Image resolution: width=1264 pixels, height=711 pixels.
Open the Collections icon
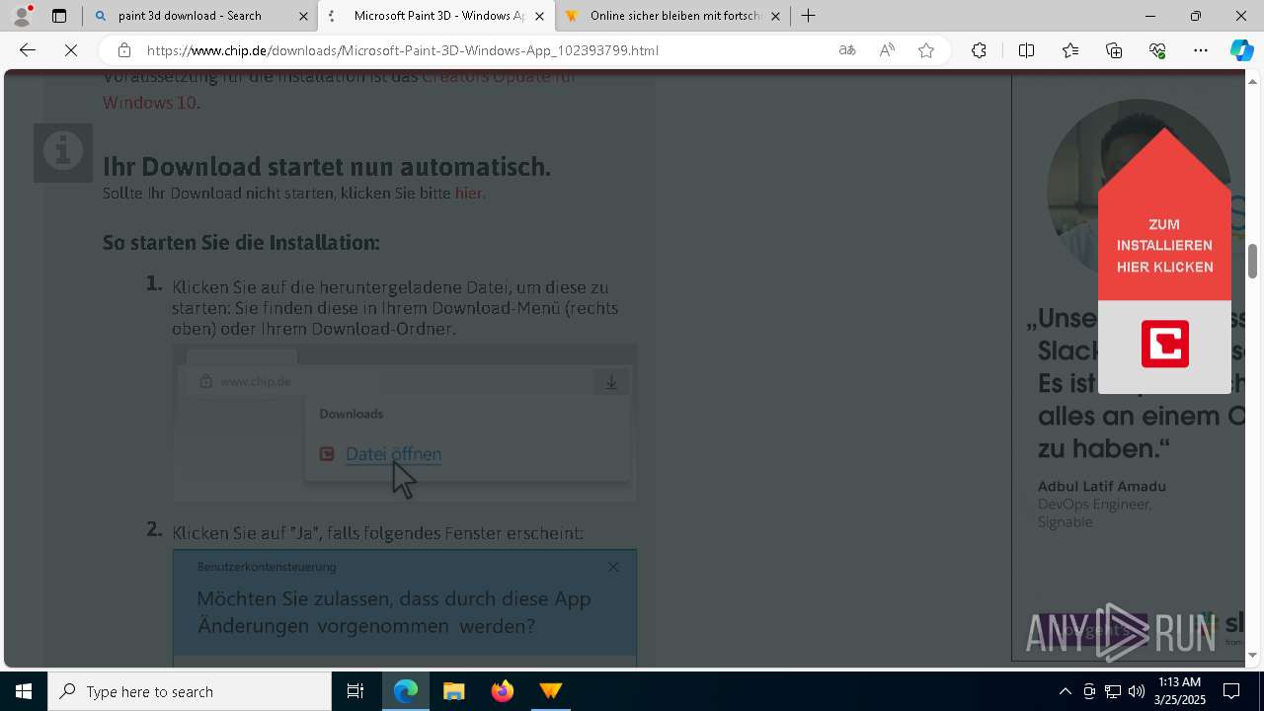point(1114,50)
